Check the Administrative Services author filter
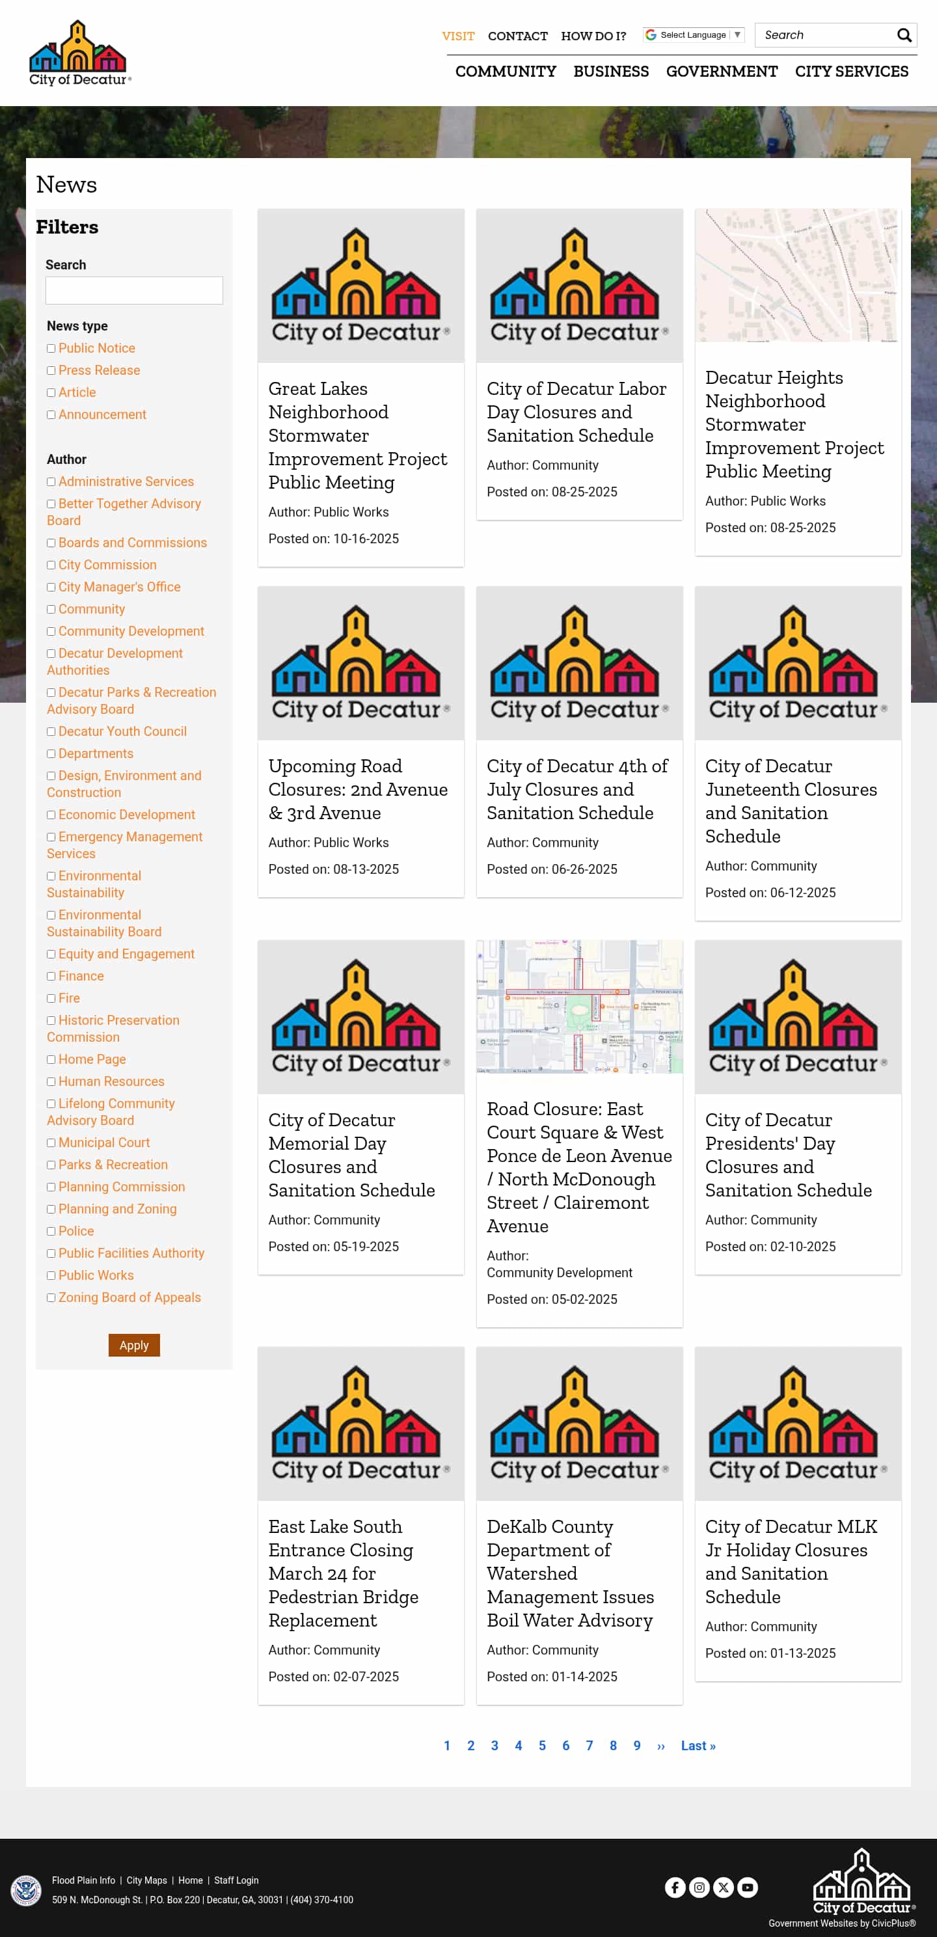 (x=51, y=482)
